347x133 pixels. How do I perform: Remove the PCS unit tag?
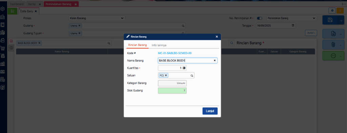click(166, 75)
